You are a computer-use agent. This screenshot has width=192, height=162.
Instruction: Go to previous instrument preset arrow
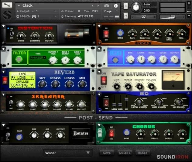coord(93,6)
